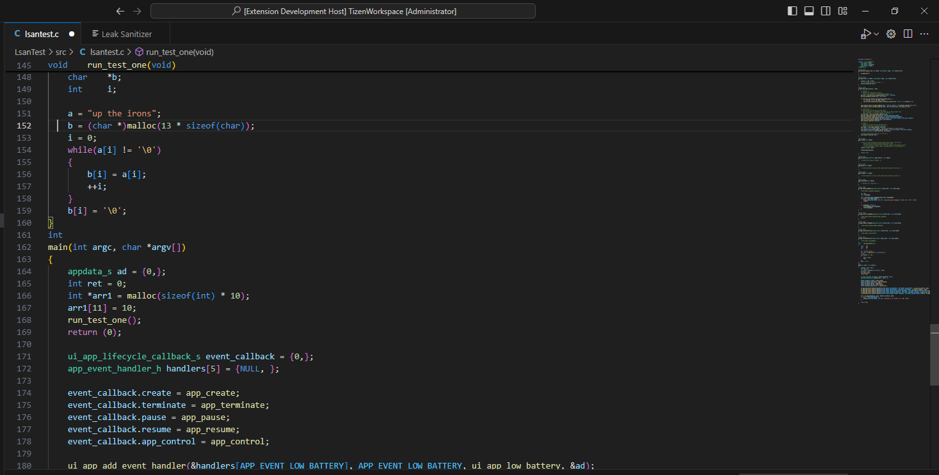Viewport: 939px width, 475px height.
Task: Click the unsaved dot on lsantest.c tab
Action: click(72, 34)
